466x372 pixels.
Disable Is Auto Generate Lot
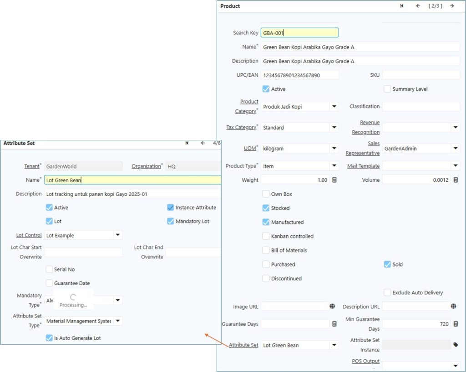[49, 338]
